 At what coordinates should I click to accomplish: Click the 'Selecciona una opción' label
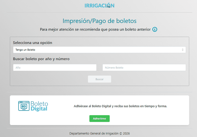(32, 43)
